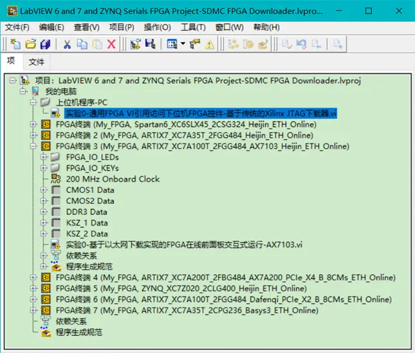This screenshot has height=353, width=415.
Task: Expand FPGA终端 4 target node
Action: pos(33,277)
